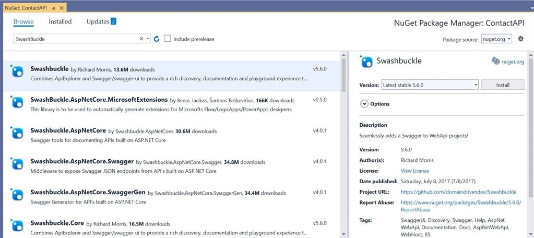Viewport: 534px width, 238px height.
Task: Toggle the Include prerelease checkbox
Action: pyautogui.click(x=167, y=39)
